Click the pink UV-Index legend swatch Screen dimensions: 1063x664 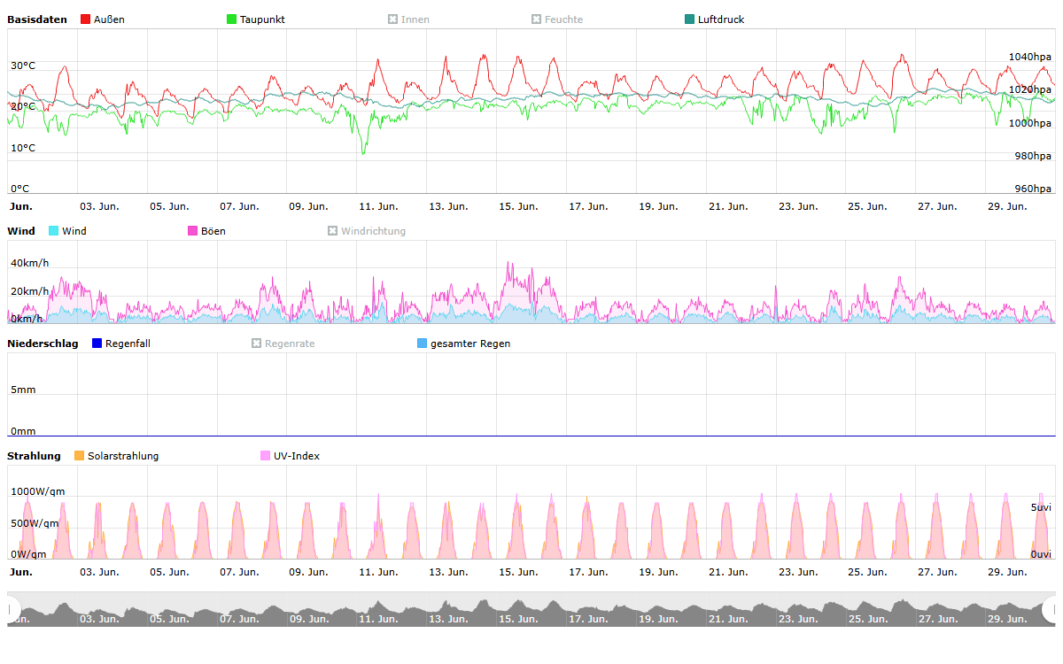point(266,456)
